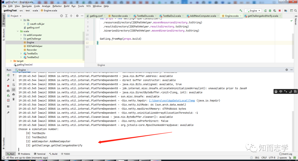Image resolution: width=298 pixels, height=161 pixels.
Task: Open the Refactor menu
Action: 57,6
